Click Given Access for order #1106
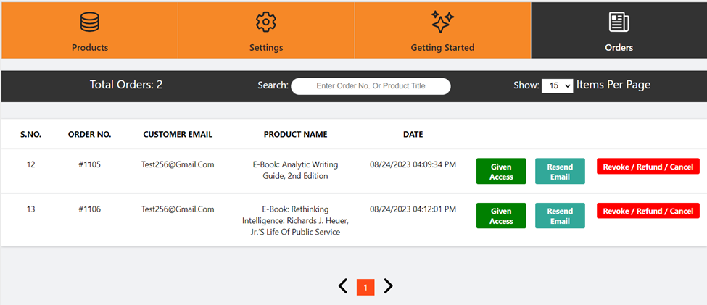Viewport: 707px width, 305px height. [x=501, y=216]
